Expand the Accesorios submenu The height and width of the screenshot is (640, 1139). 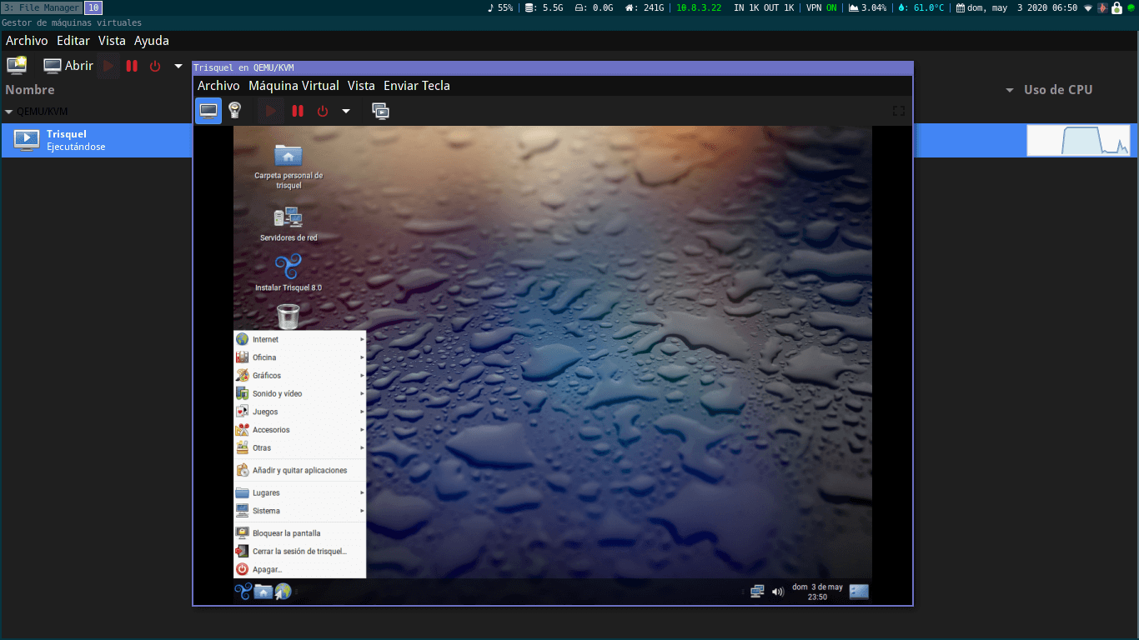click(x=300, y=430)
